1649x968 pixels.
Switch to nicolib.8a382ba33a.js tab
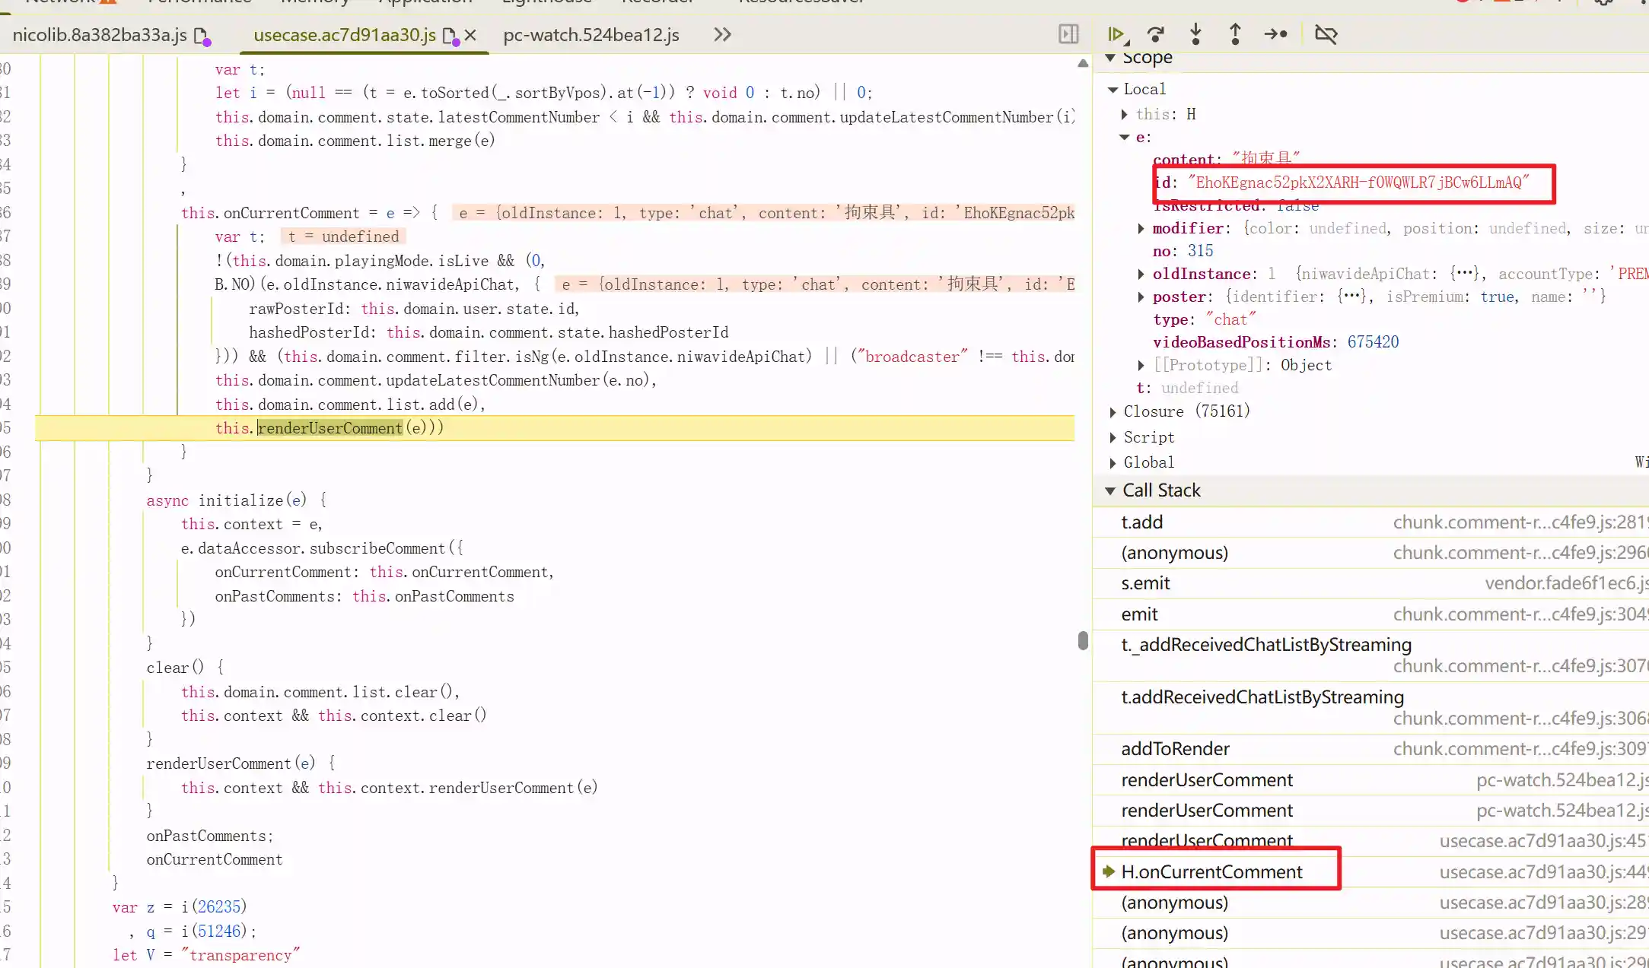100,35
